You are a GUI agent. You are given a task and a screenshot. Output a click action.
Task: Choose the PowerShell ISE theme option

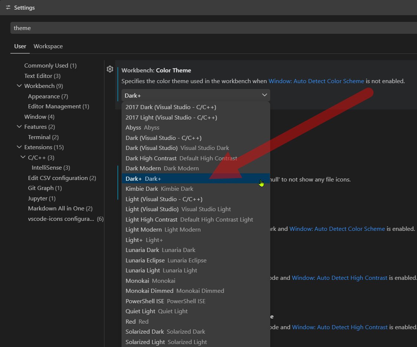click(196, 301)
